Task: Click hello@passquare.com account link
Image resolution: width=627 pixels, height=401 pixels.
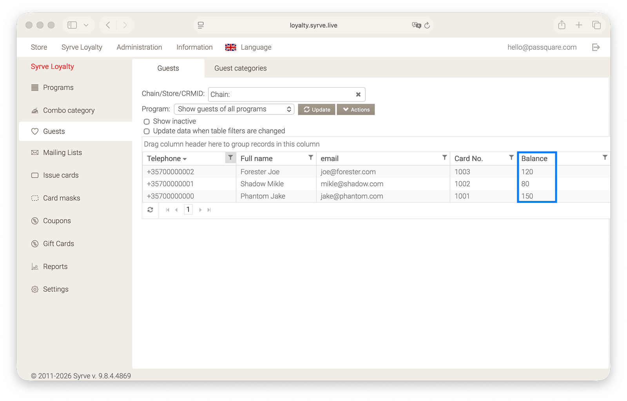Action: pos(542,47)
